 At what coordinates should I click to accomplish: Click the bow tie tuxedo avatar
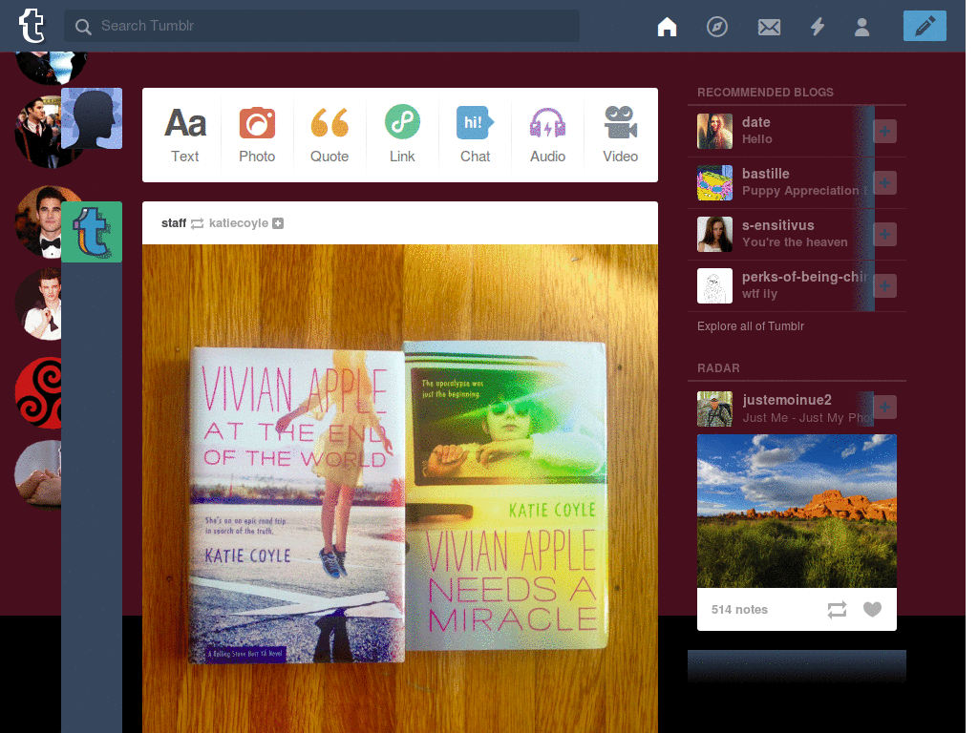pyautogui.click(x=38, y=221)
